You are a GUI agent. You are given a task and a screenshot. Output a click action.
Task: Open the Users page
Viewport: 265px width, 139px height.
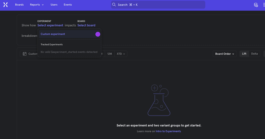pyautogui.click(x=54, y=5)
